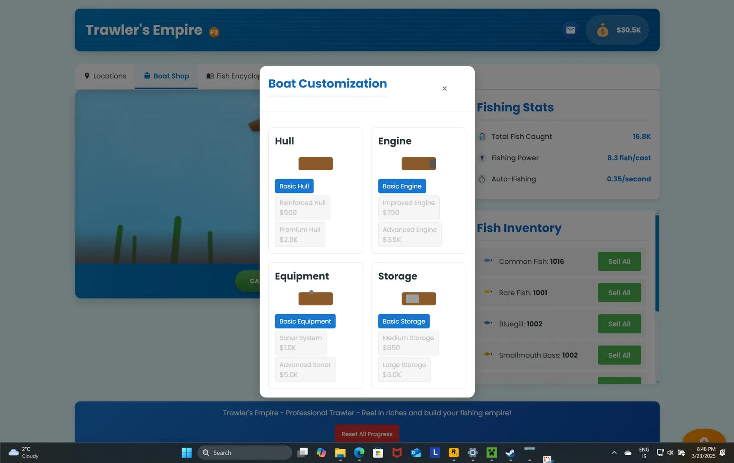734x463 pixels.
Task: Click the money bag balance icon
Action: (602, 30)
